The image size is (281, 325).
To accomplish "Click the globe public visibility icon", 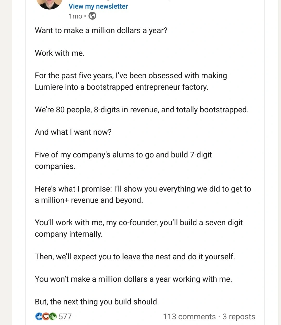I will (x=92, y=16).
